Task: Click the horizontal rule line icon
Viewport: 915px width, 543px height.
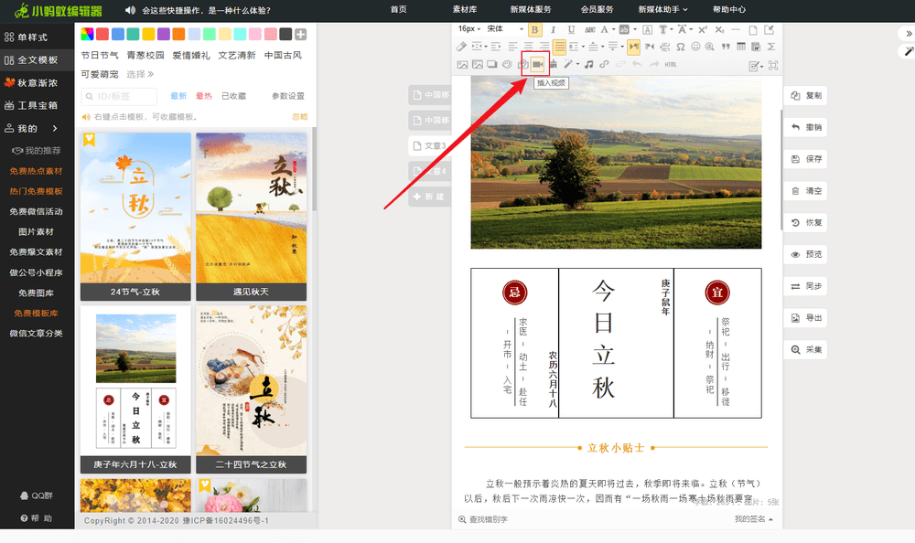Action: (736, 29)
